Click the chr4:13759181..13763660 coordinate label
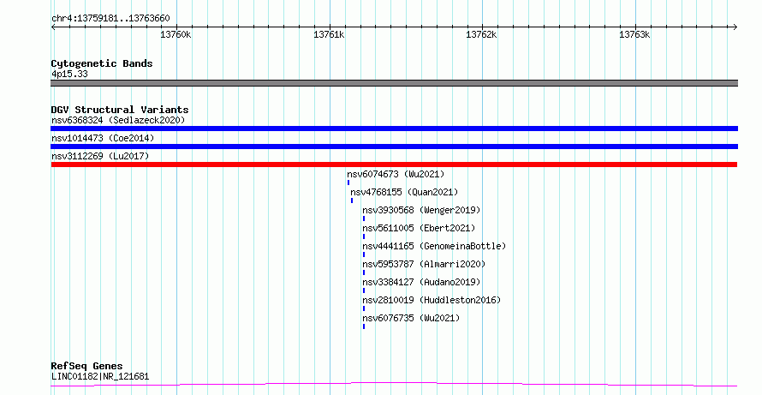The height and width of the screenshot is (395, 762). pyautogui.click(x=110, y=19)
